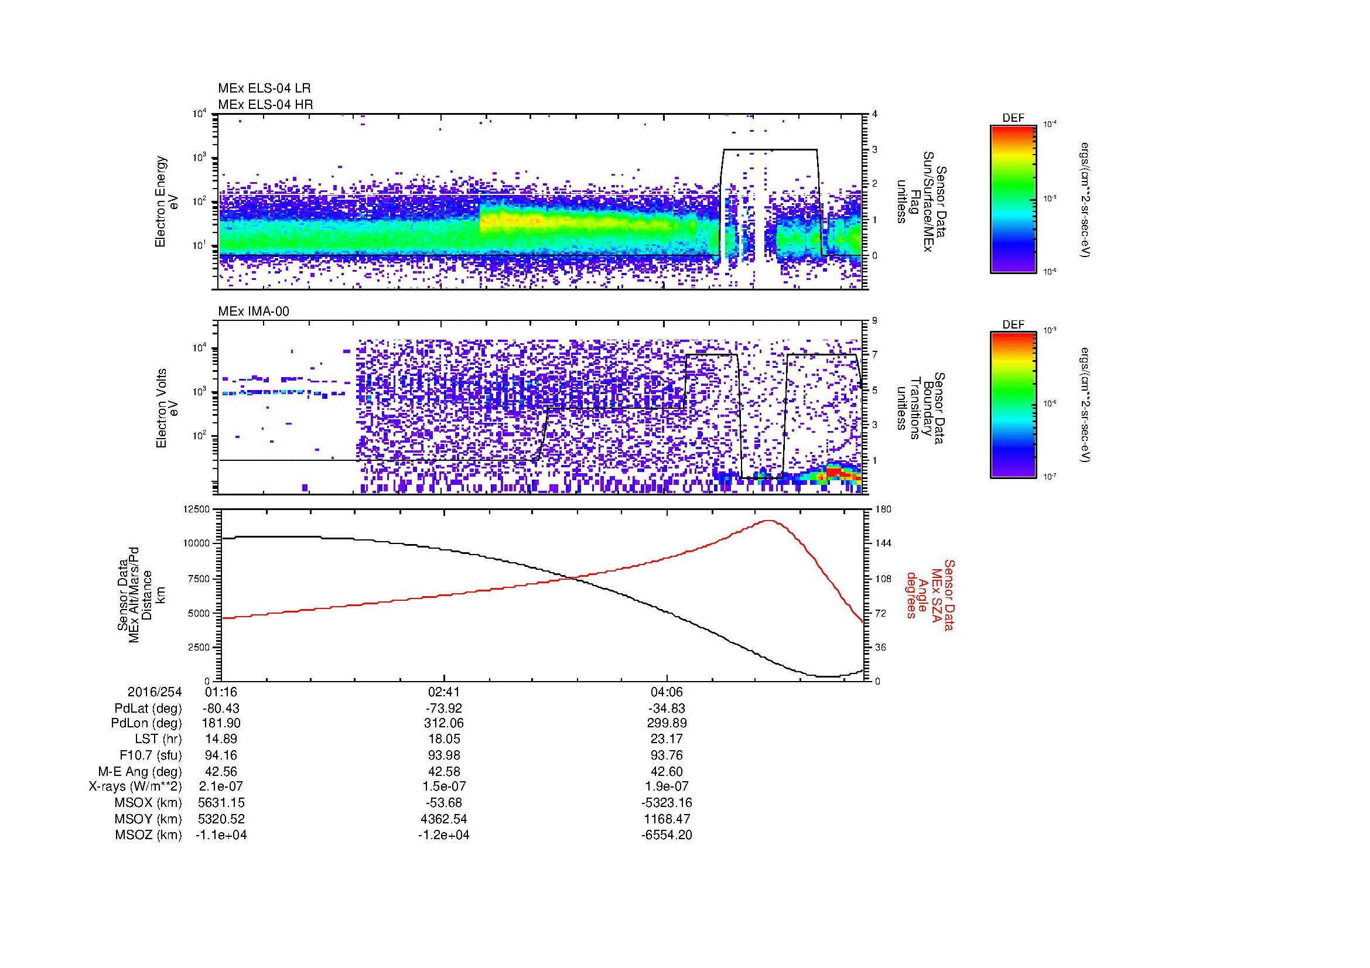The height and width of the screenshot is (968, 1370).
Task: Click the MSOX value 5631.15
Action: pyautogui.click(x=221, y=803)
